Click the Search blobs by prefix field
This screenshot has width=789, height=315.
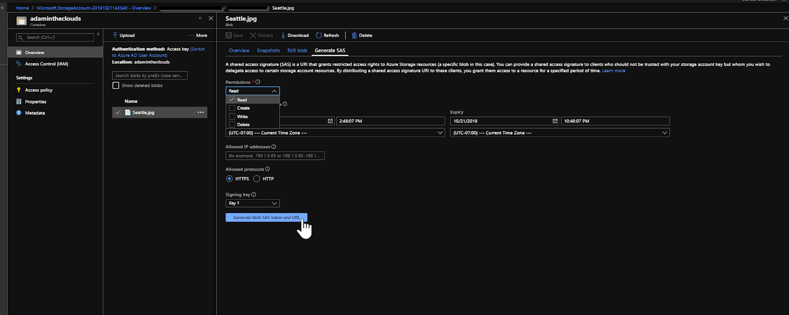coord(150,75)
